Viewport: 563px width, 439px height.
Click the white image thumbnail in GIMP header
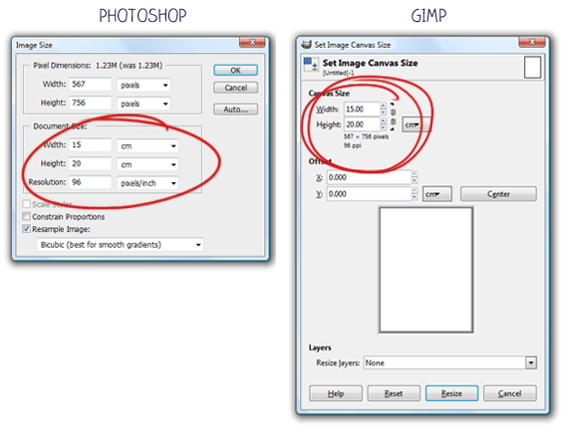[x=532, y=68]
